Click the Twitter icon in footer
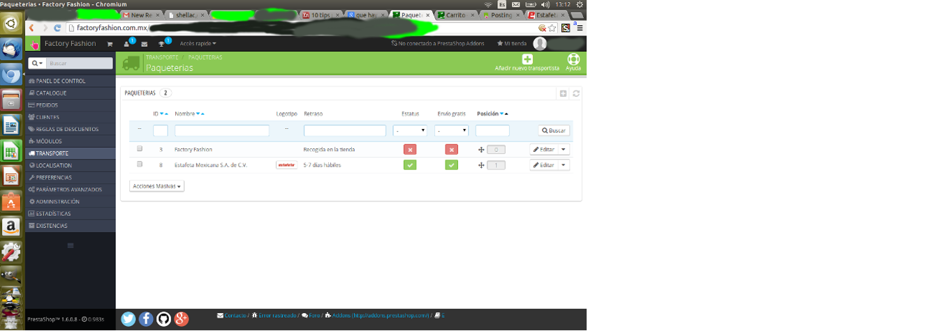This screenshot has width=940, height=331. (128, 319)
